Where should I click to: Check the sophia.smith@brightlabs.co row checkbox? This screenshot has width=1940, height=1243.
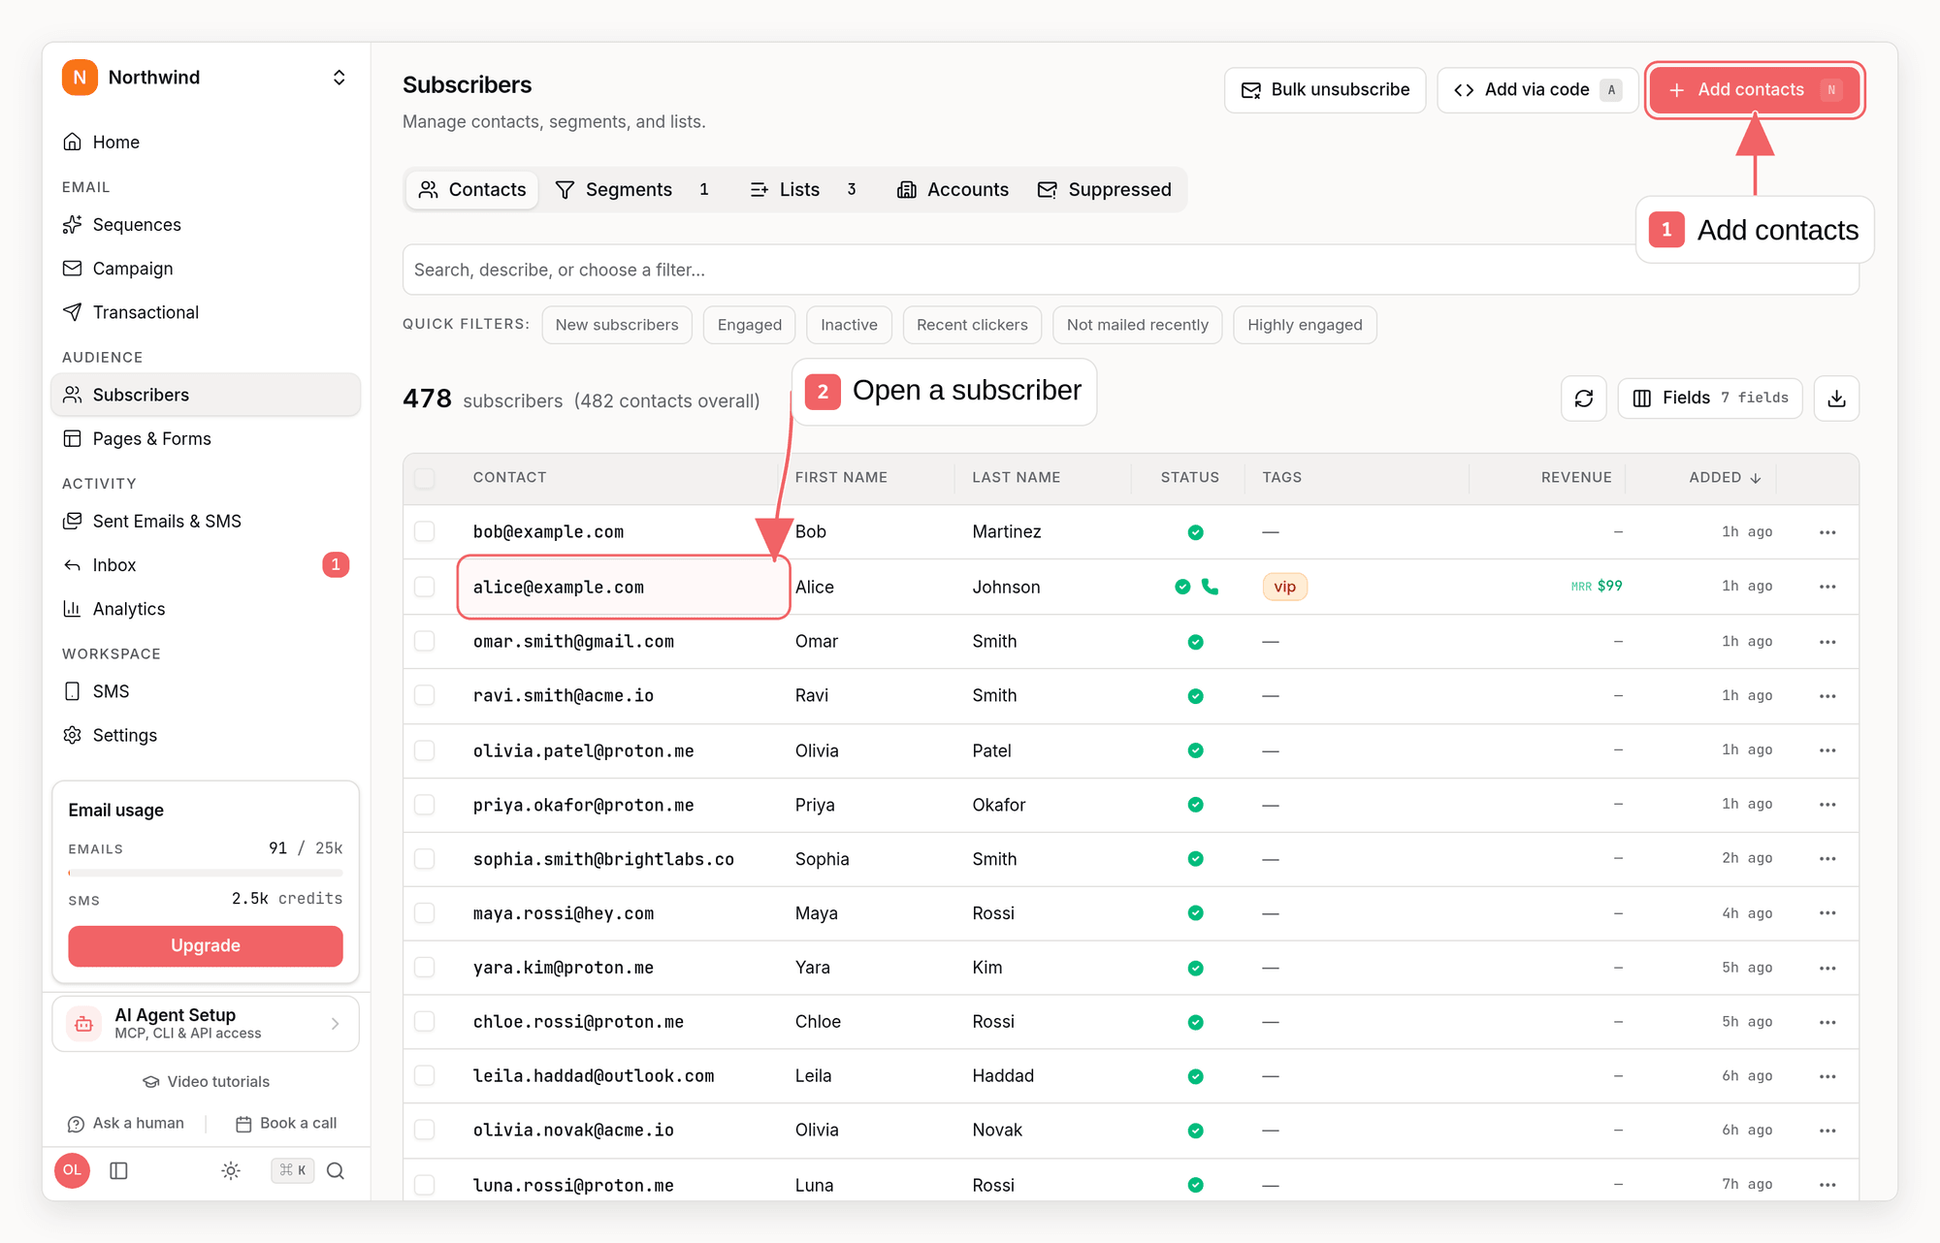tap(425, 859)
